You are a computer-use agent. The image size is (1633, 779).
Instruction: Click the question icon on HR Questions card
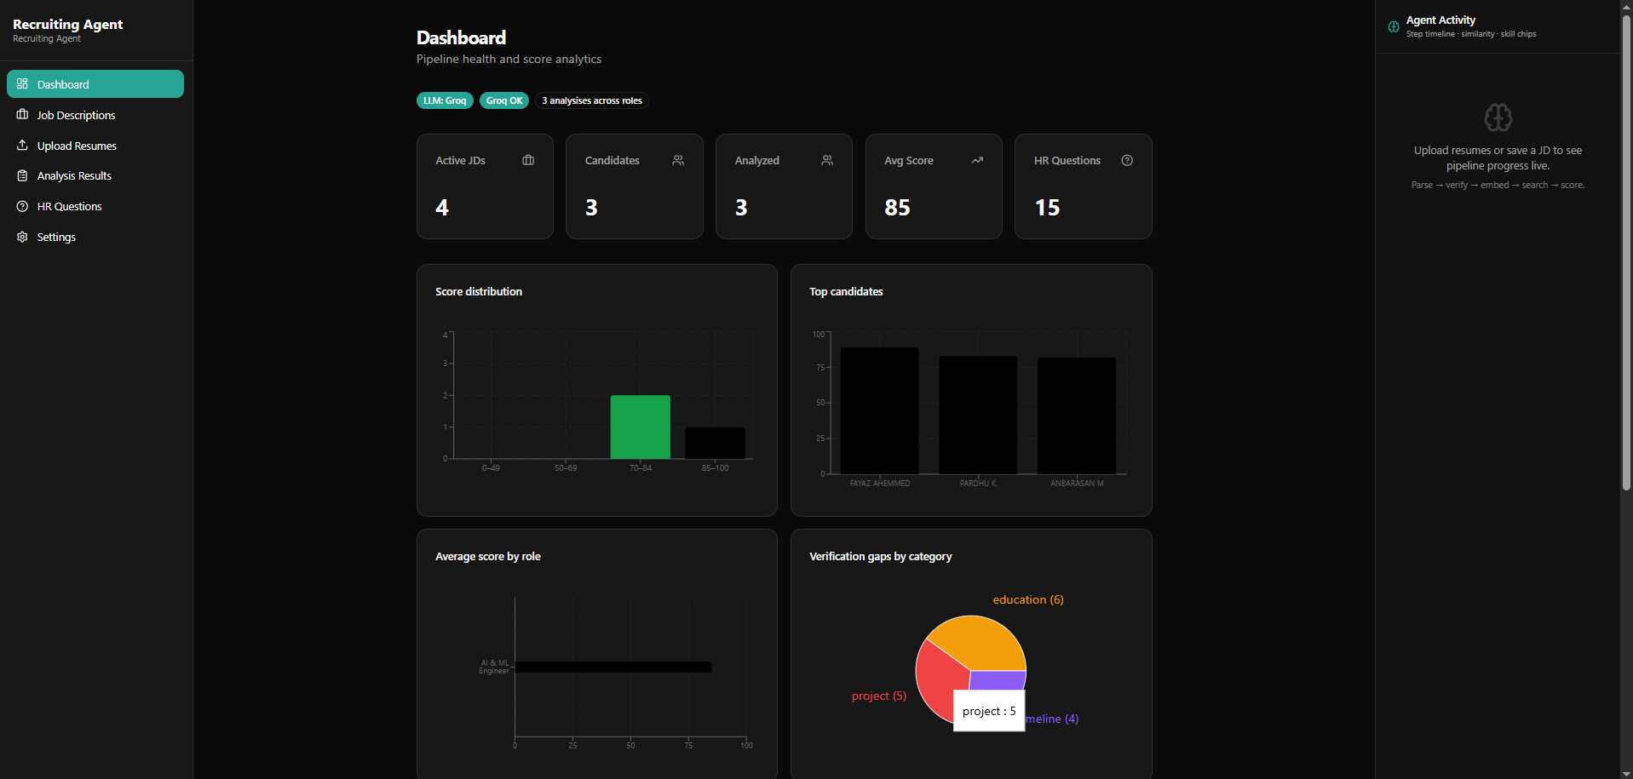click(1127, 160)
